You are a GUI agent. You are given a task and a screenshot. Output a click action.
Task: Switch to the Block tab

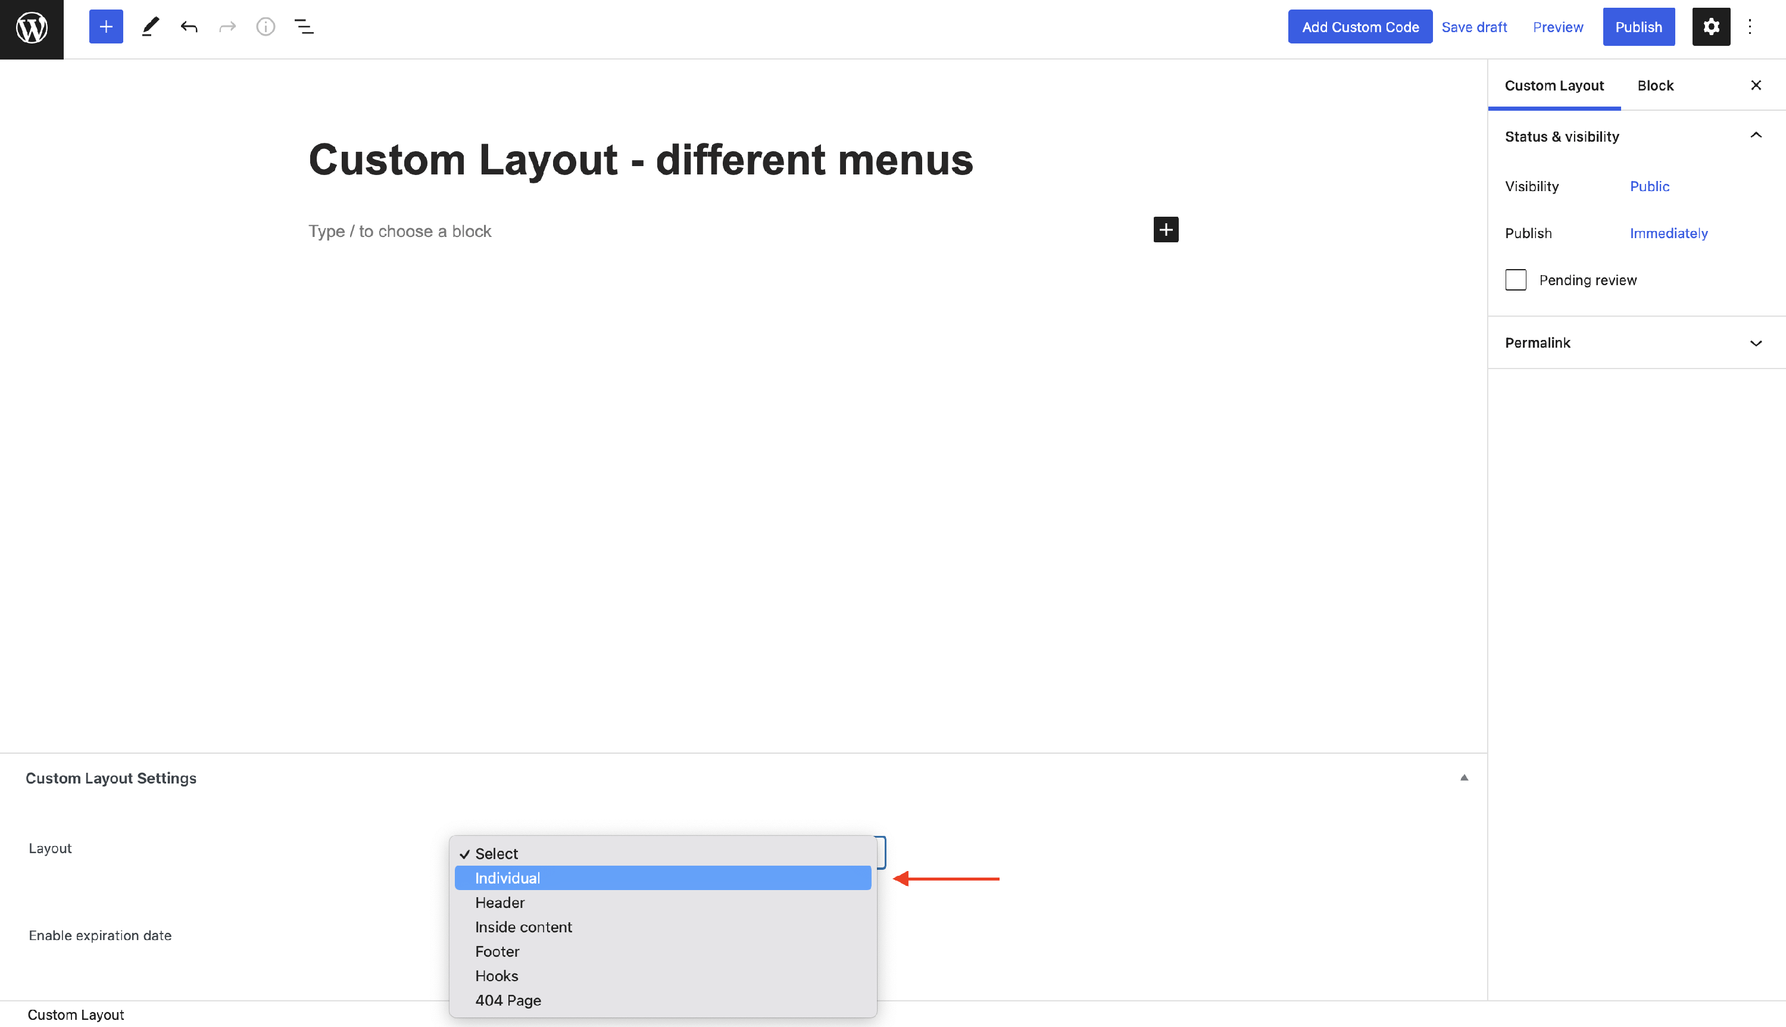click(x=1655, y=85)
